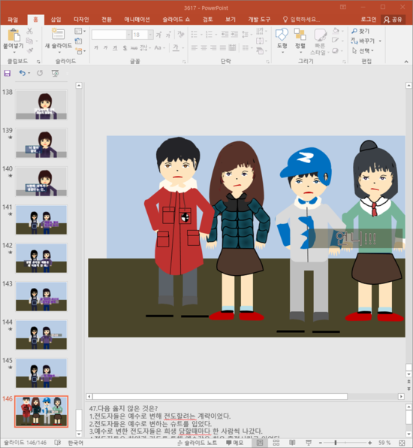Open the Transitions (전환) tab
The width and height of the screenshot is (413, 448).
pos(107,20)
